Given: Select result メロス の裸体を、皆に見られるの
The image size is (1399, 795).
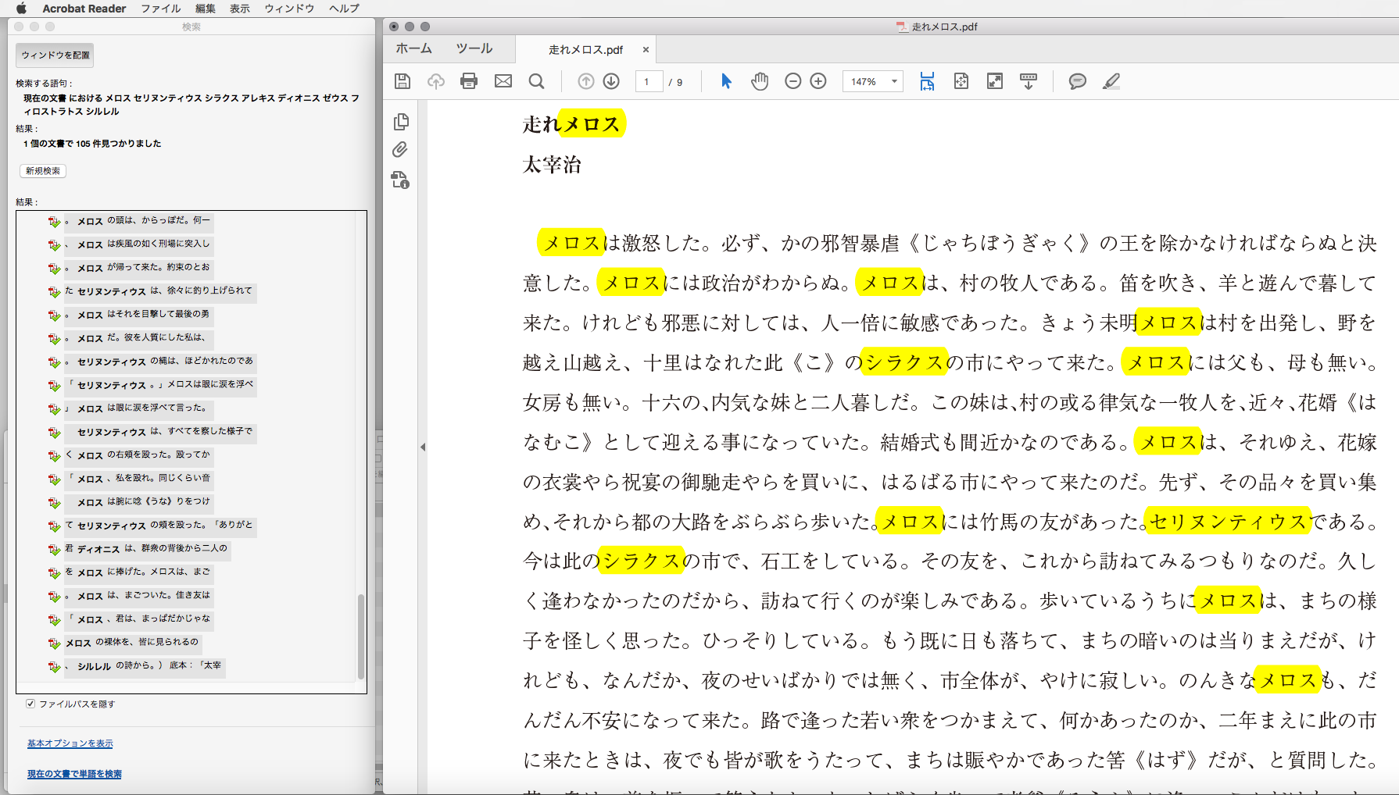Looking at the screenshot, I should point(132,643).
